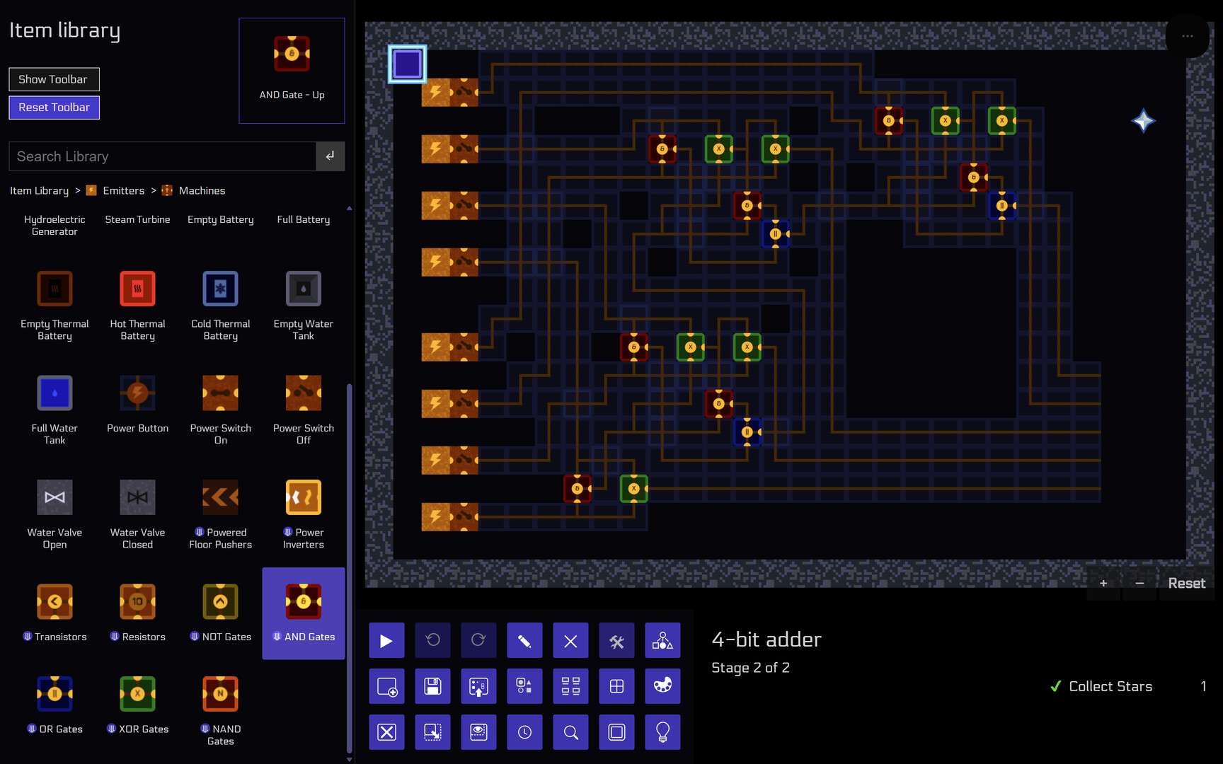Image resolution: width=1223 pixels, height=764 pixels.
Task: Select the XOR Gates item in the library
Action: point(137,705)
